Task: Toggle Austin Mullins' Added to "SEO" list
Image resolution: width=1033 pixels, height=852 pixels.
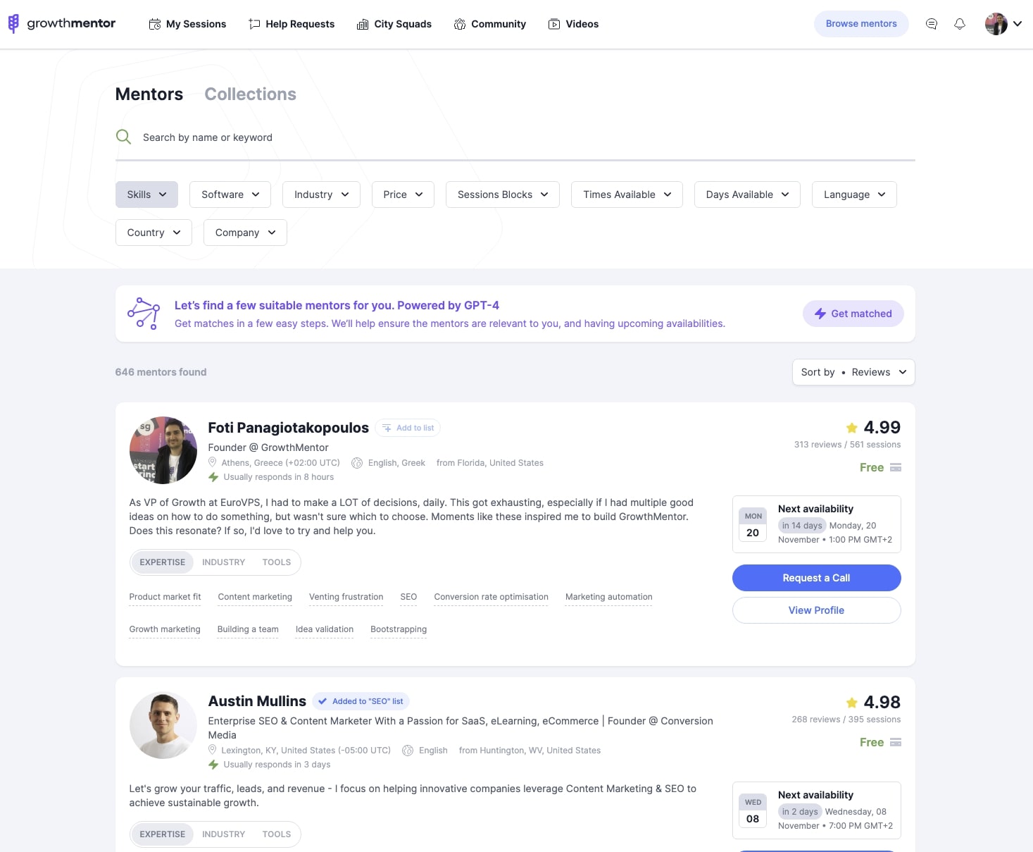Action: coord(361,701)
